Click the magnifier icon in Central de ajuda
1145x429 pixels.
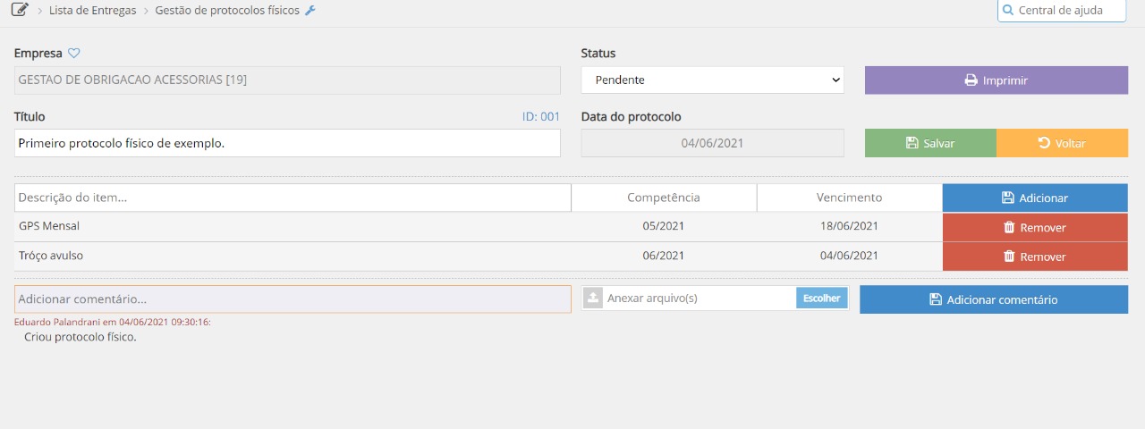1009,11
